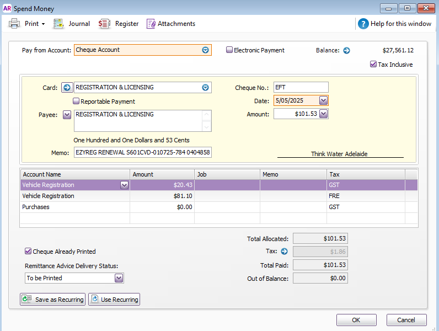Click the Print printer icon
This screenshot has width=439, height=331.
point(14,24)
